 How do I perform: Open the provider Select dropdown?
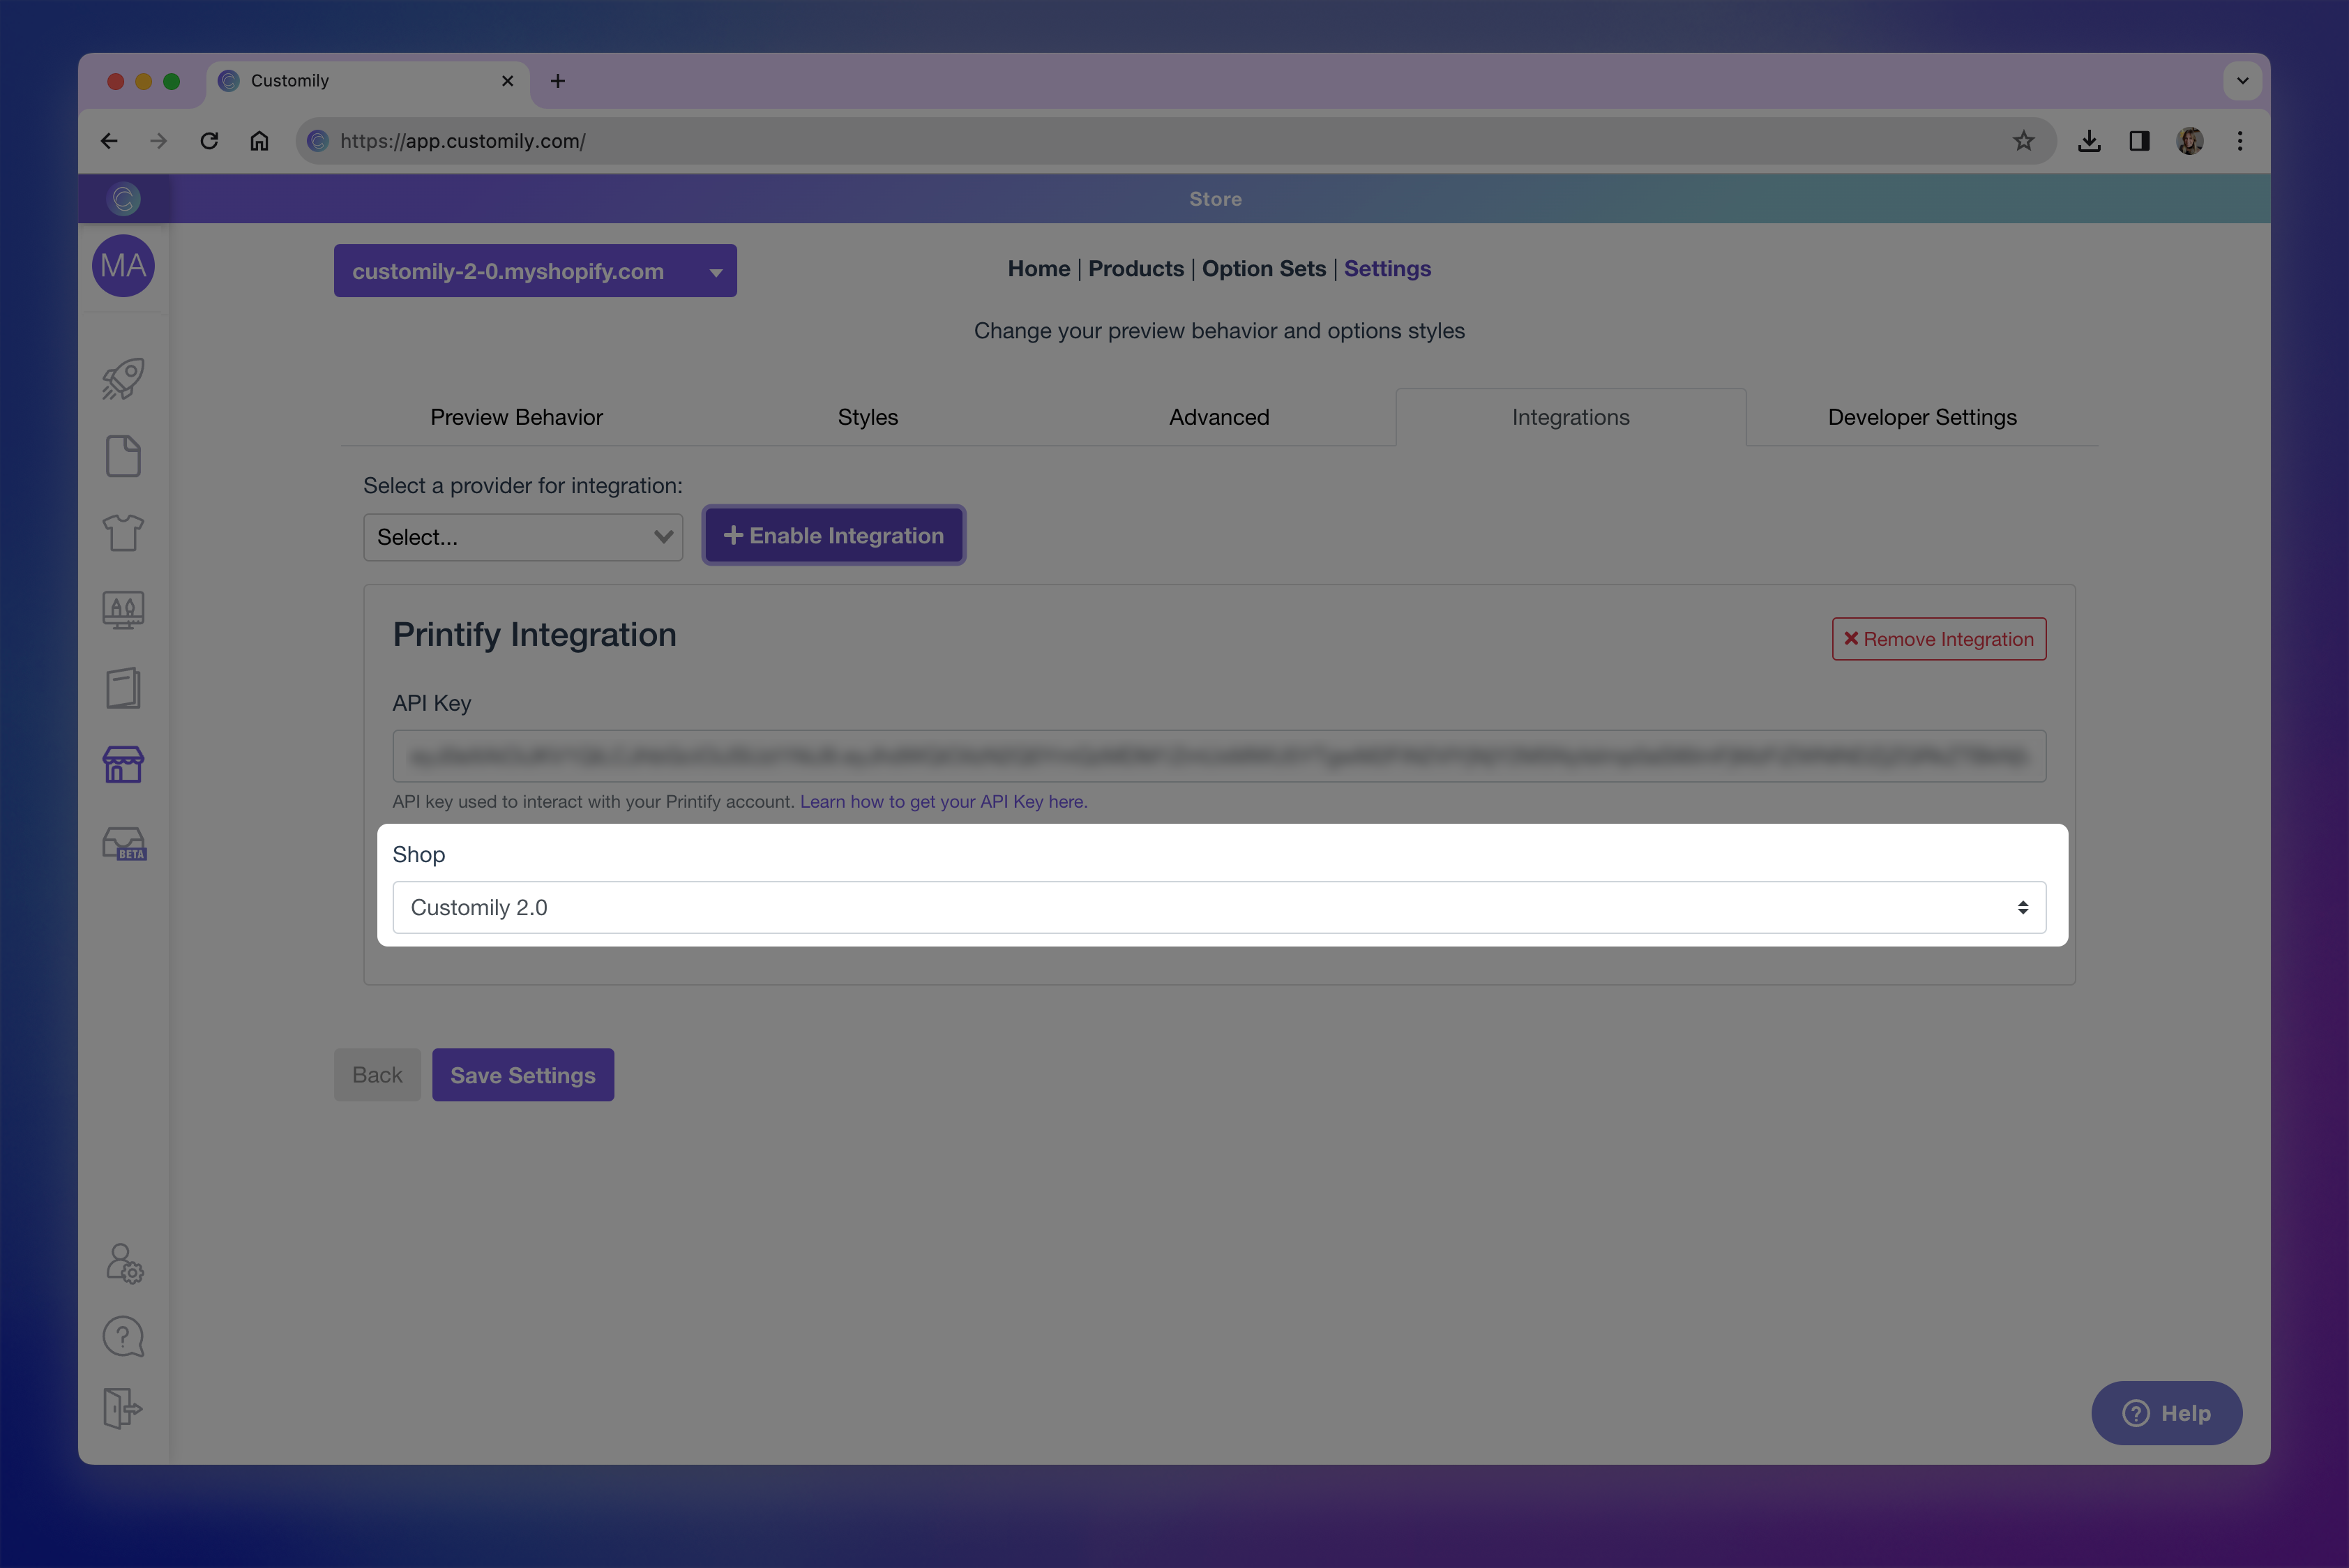523,537
